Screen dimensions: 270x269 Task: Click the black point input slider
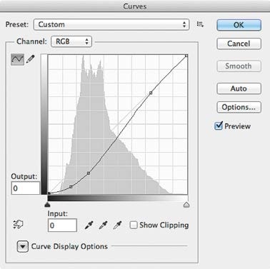(x=48, y=205)
